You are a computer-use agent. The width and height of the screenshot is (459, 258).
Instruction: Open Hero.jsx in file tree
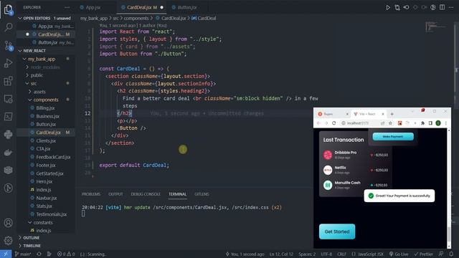click(x=44, y=181)
